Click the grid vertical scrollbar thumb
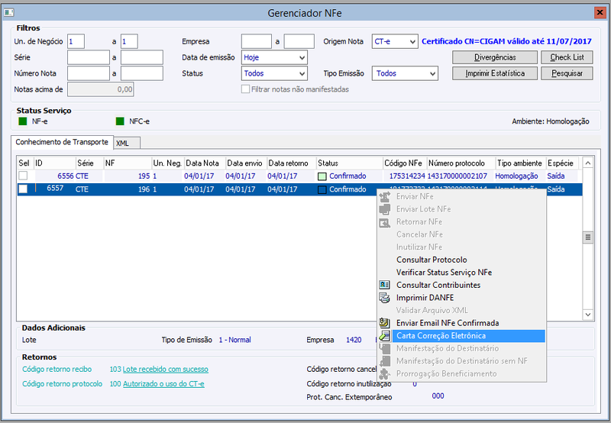This screenshot has height=423, width=611. tap(587, 237)
